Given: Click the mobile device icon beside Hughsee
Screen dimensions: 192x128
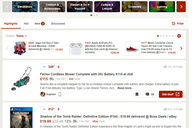Looking at the screenshot, I should [60, 94].
